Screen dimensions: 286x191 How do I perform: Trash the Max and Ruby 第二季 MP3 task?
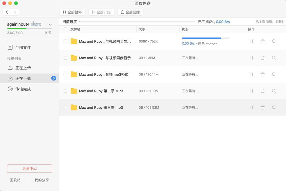[x=263, y=91]
